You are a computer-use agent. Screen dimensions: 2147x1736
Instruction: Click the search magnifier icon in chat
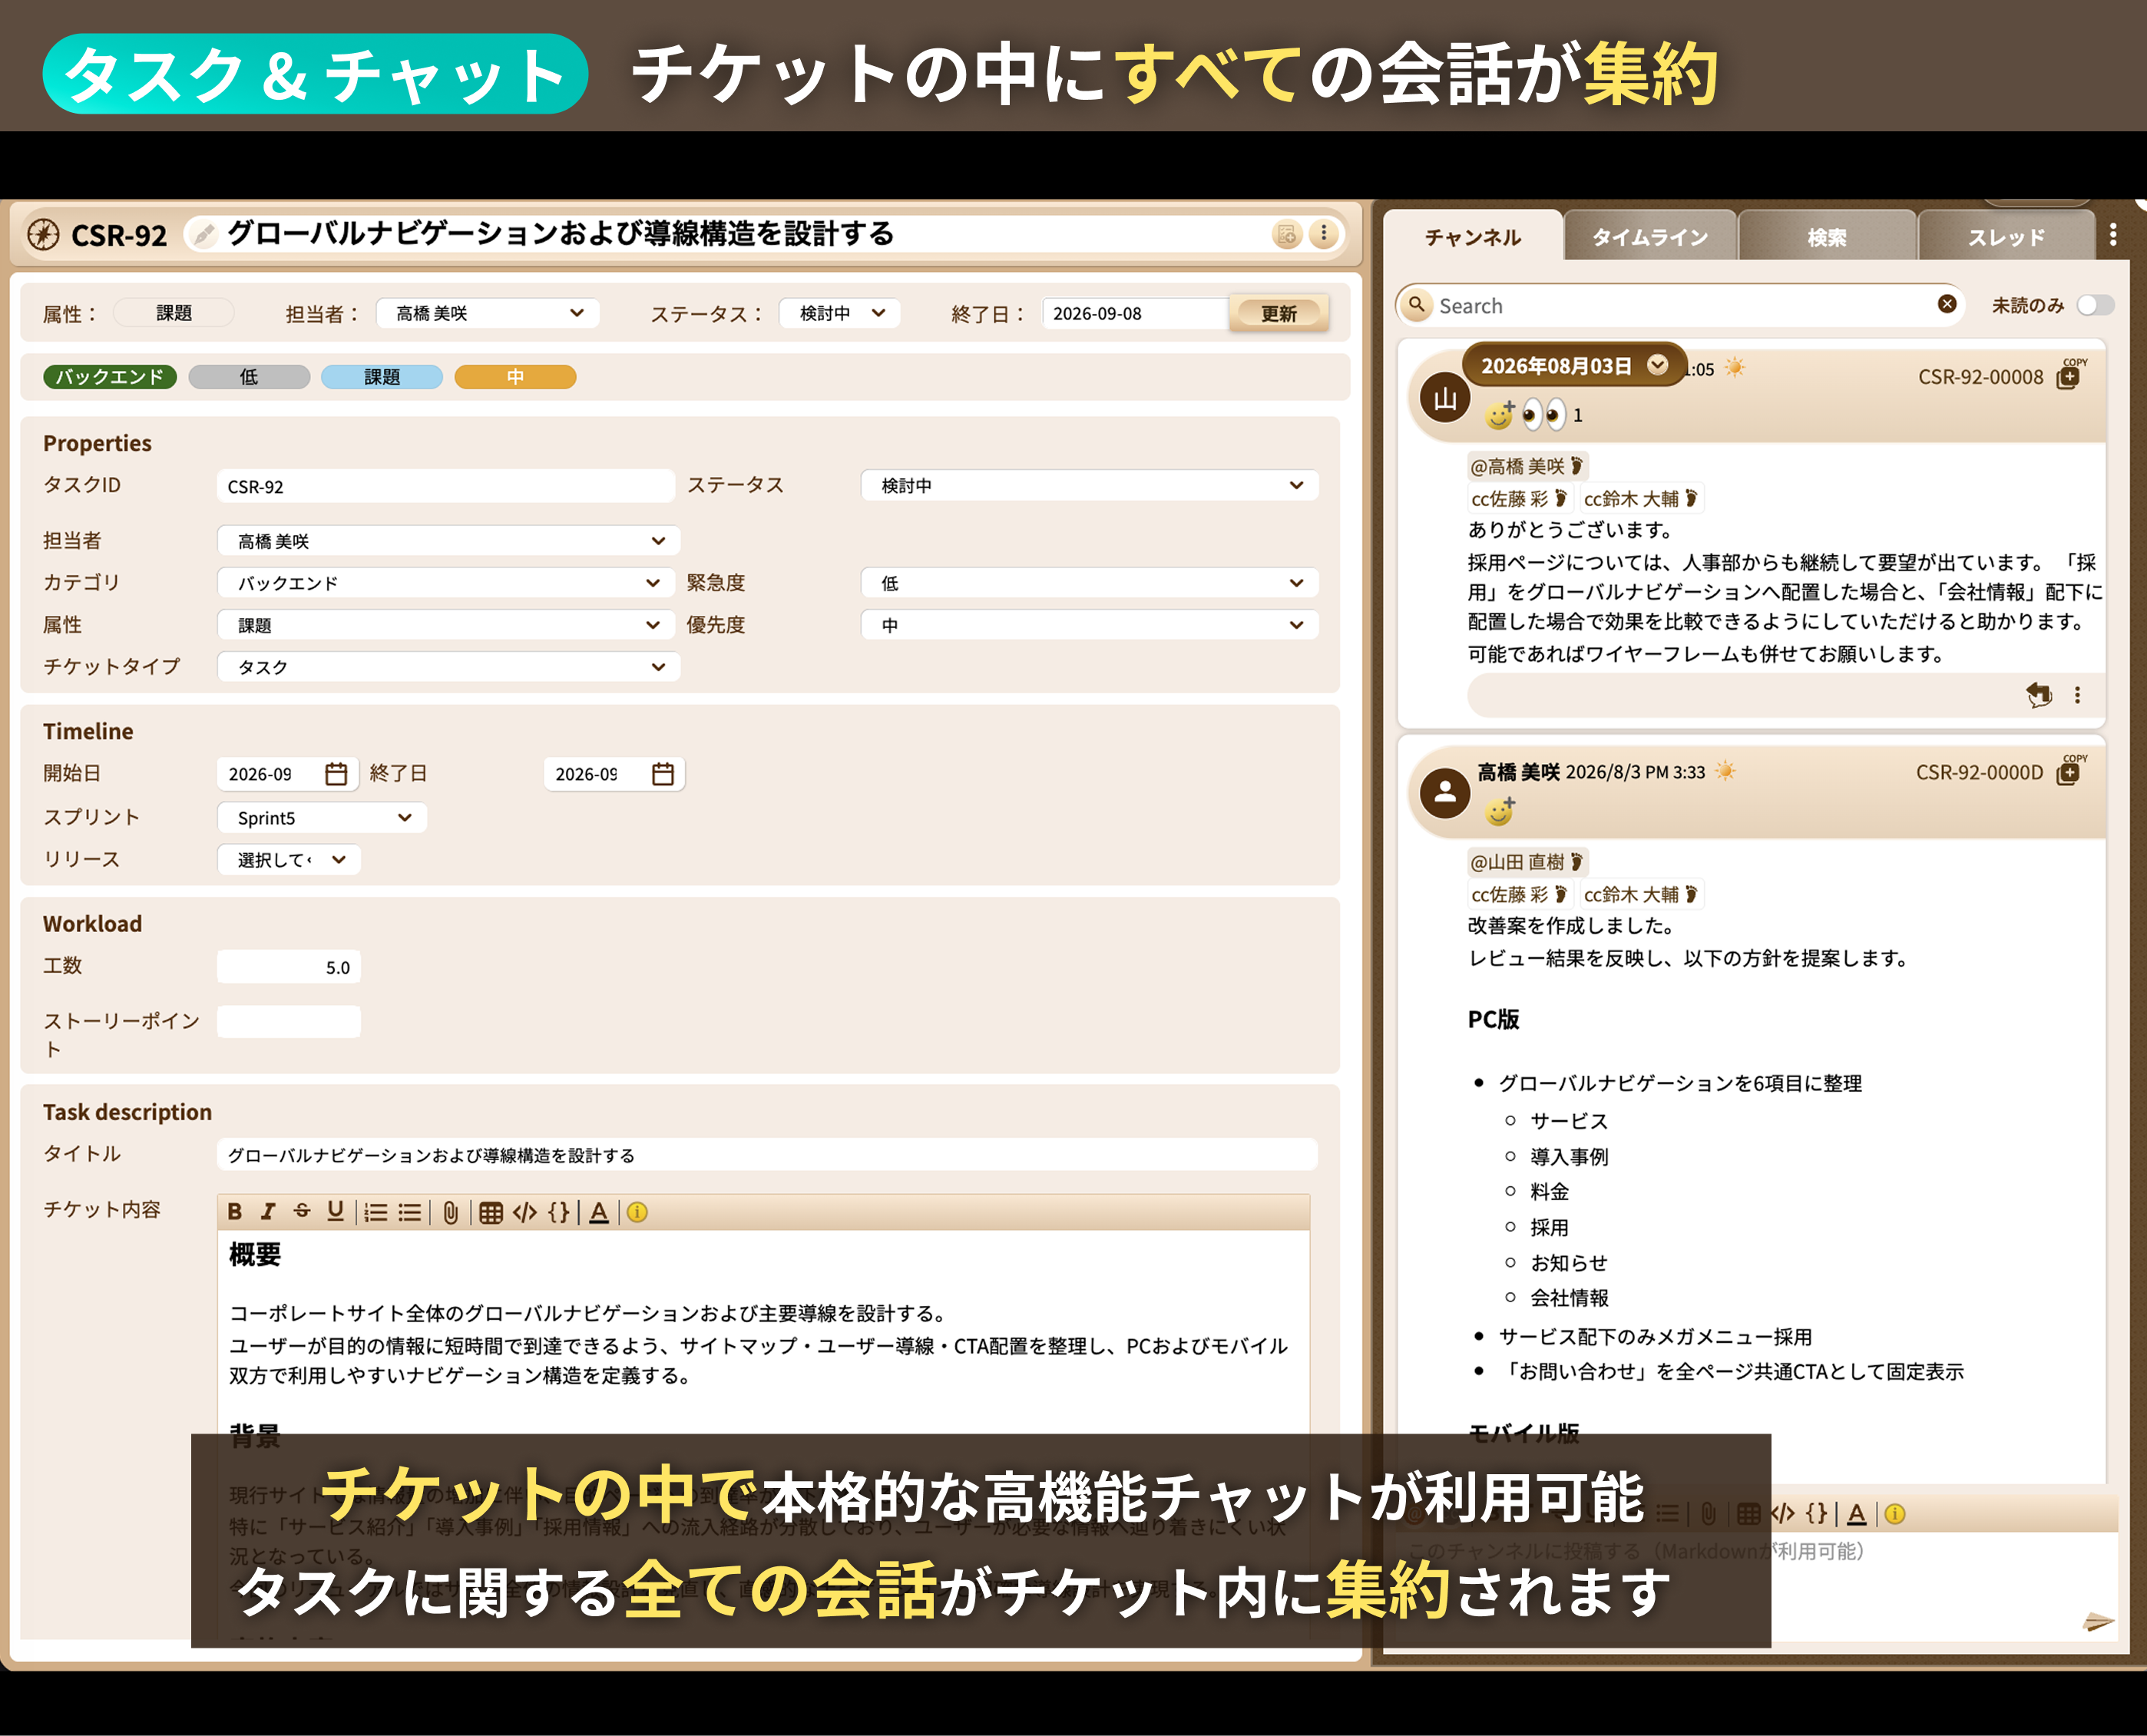pyautogui.click(x=1417, y=304)
